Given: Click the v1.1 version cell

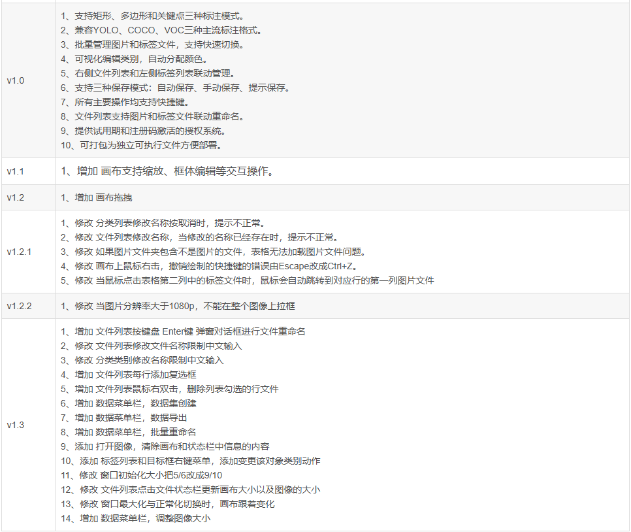Looking at the screenshot, I should pos(16,171).
